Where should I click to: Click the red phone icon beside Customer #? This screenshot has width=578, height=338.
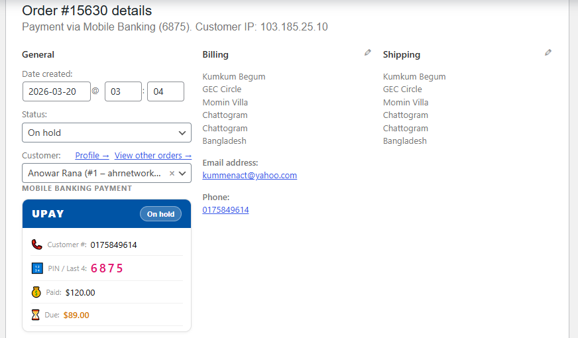[37, 245]
